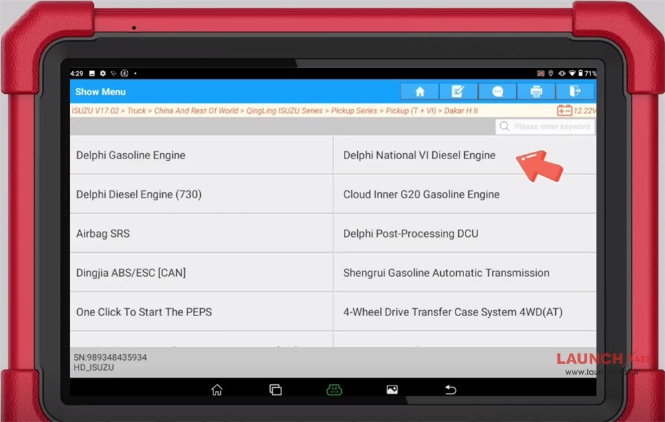Screen dimensions: 665x422
Task: Tap 'QingLing ISUZU Series' breadcrumb text
Action: click(285, 110)
